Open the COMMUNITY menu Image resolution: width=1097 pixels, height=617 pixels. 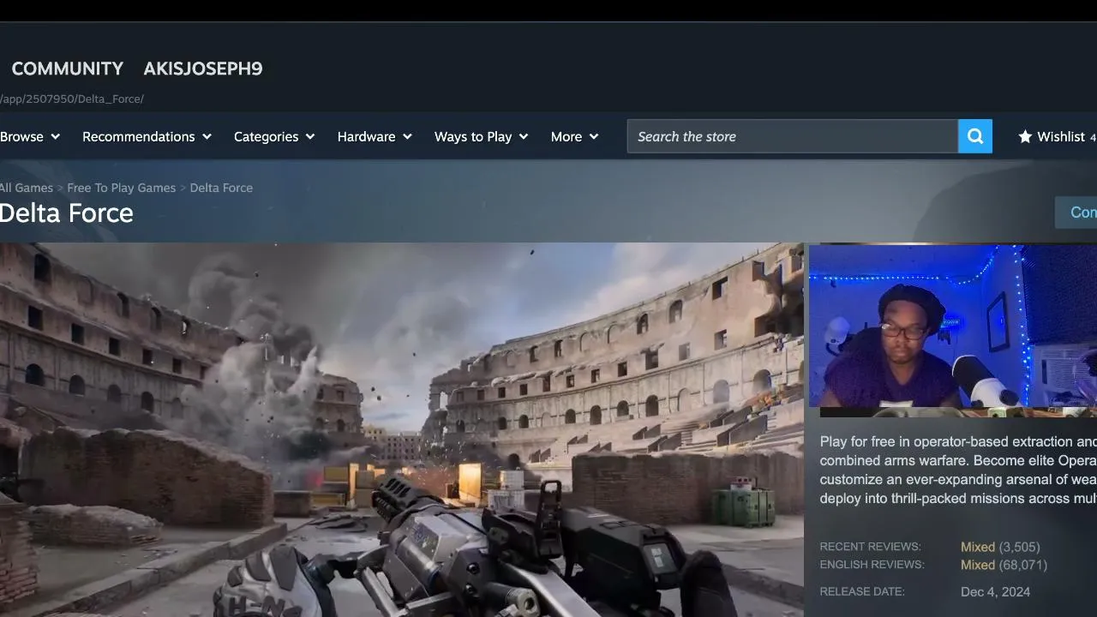coord(68,69)
